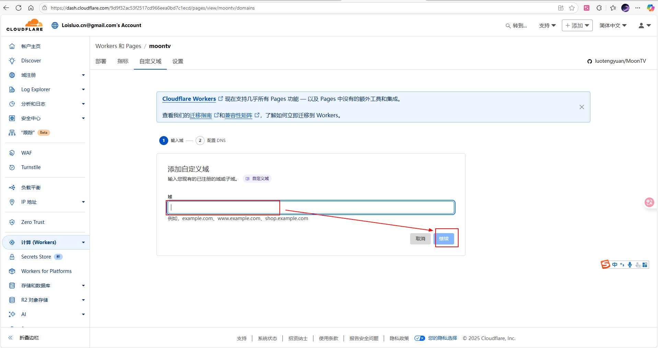Click the 域注册 globe icon
Viewport: 658px width, 348px height.
tap(12, 75)
